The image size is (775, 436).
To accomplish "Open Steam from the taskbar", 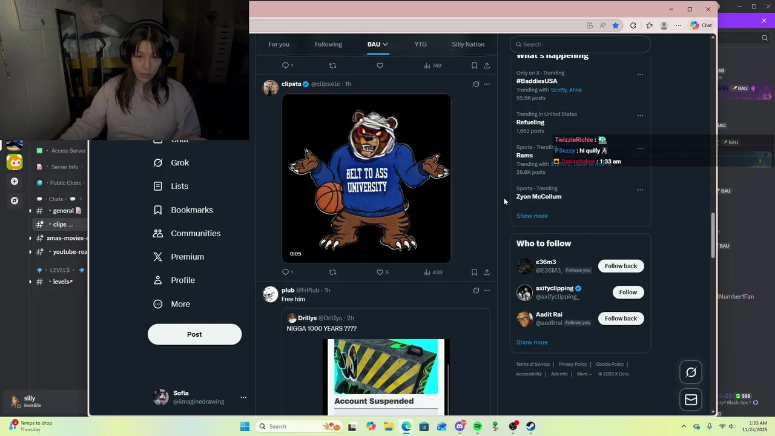I will 530,426.
